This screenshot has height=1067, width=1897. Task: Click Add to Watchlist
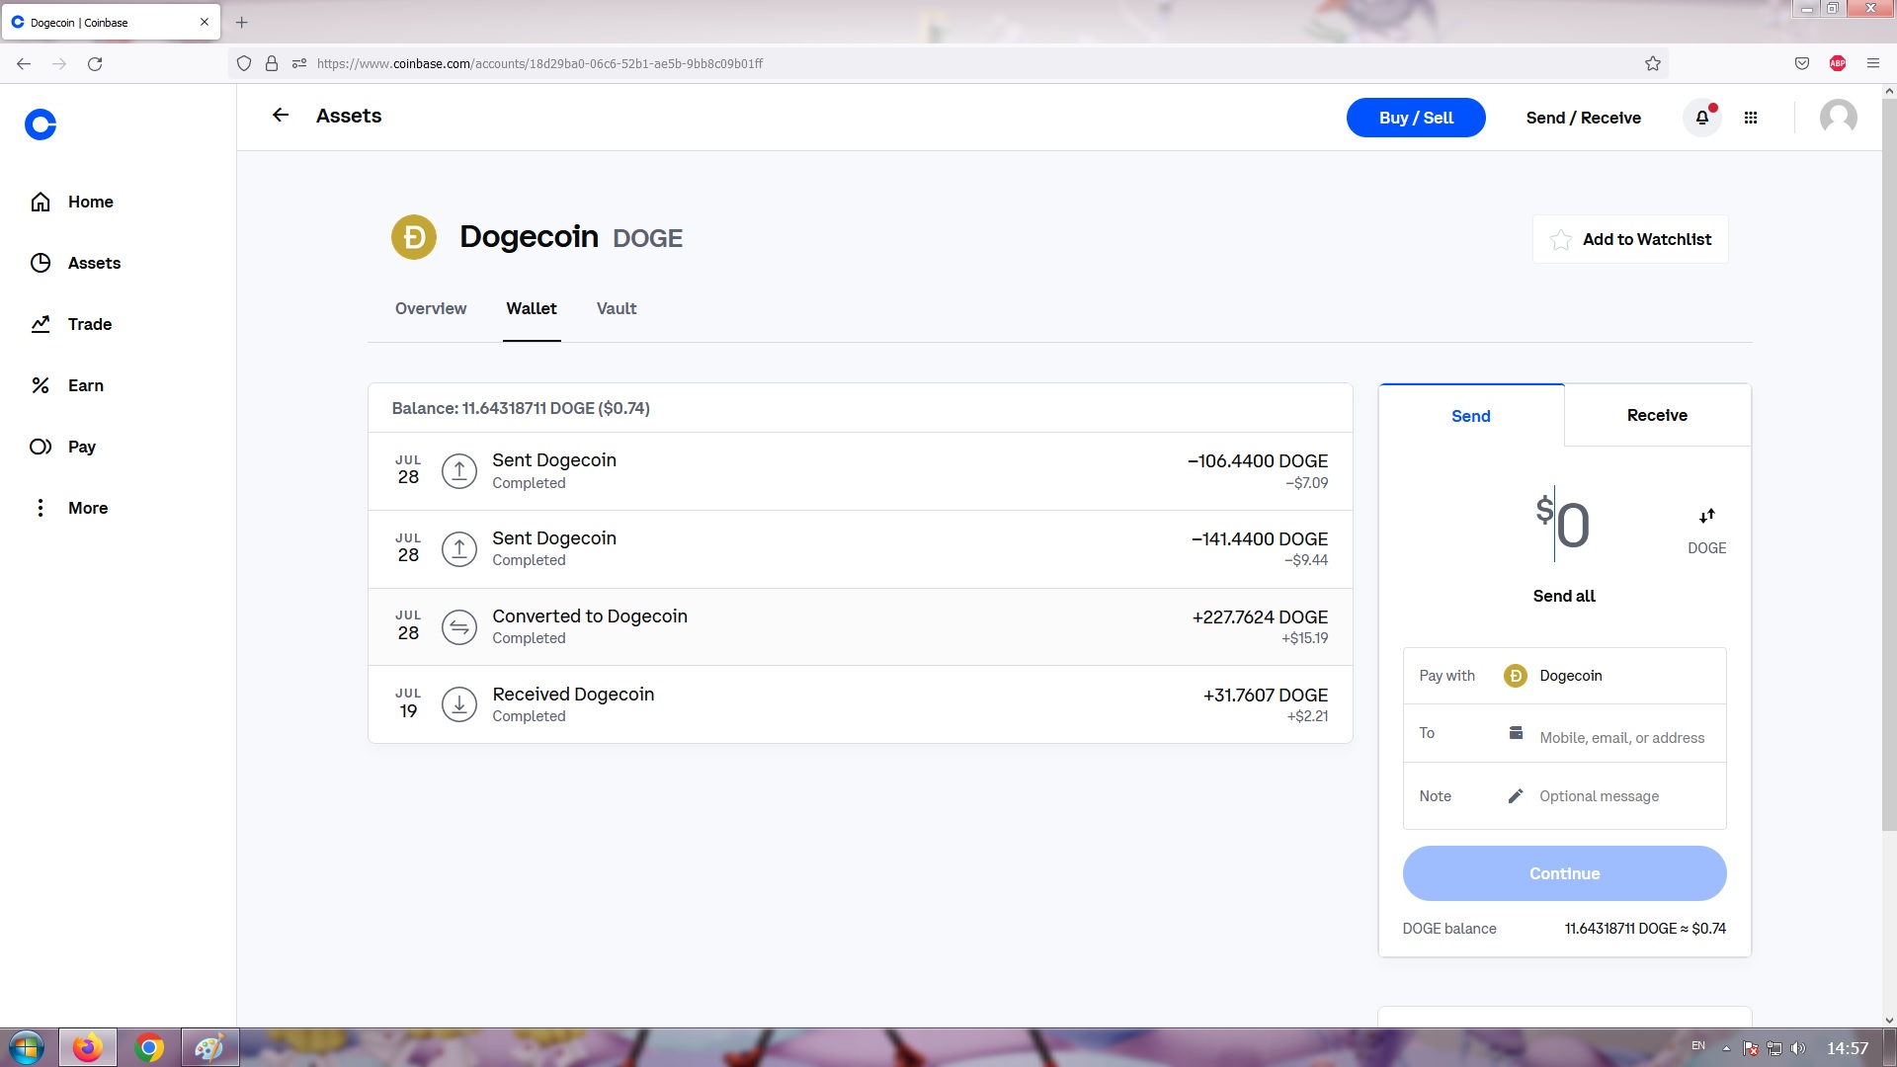(x=1630, y=239)
